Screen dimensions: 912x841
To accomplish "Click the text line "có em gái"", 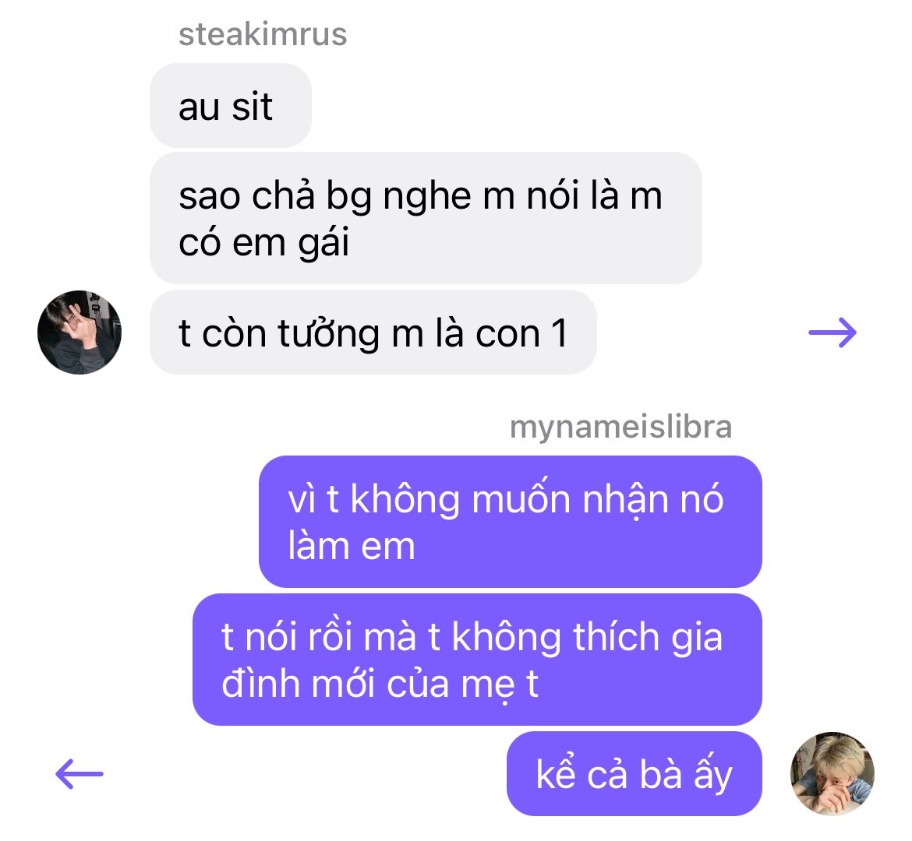I will click(x=263, y=241).
